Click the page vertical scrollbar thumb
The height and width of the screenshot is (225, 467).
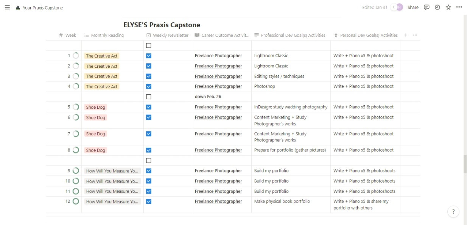(465, 164)
